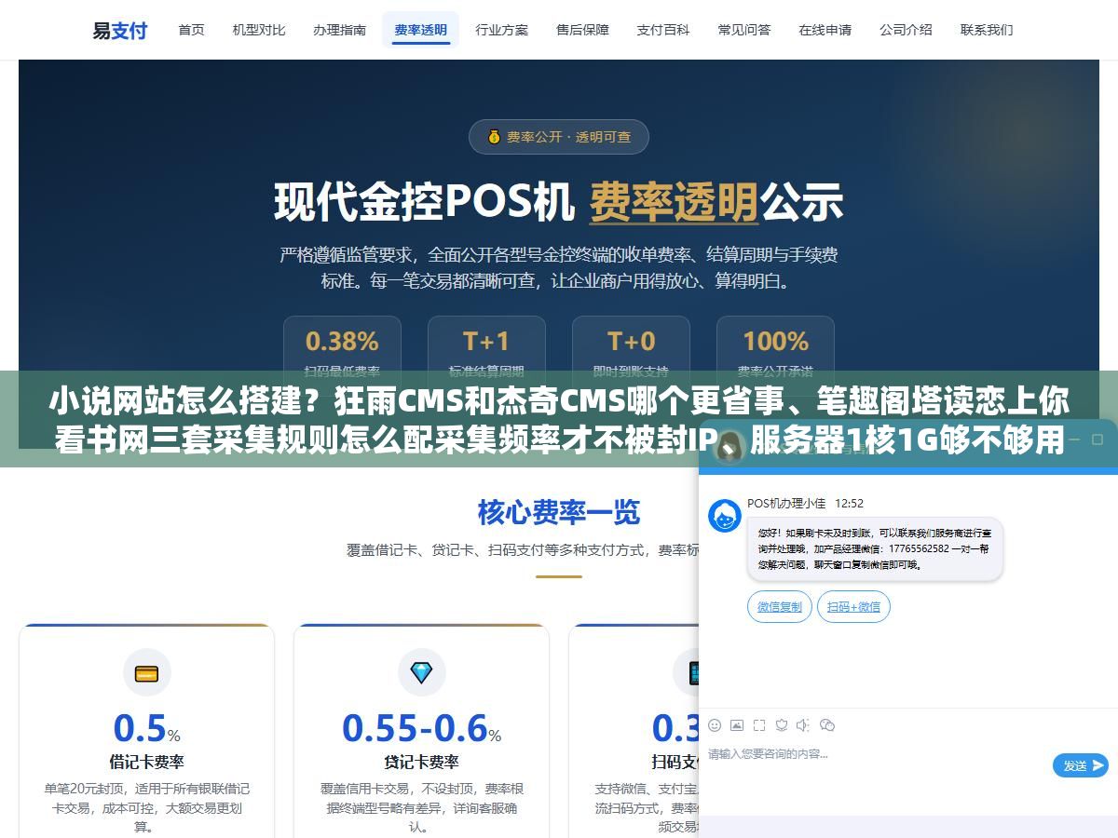
Task: Open the 行业方案 menu item
Action: point(501,30)
